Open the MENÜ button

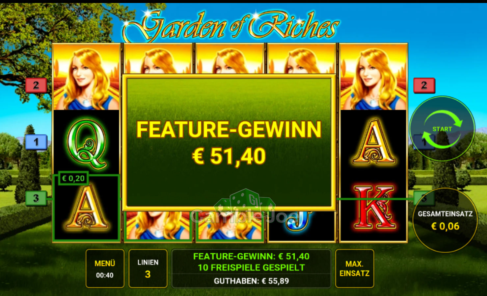(105, 269)
